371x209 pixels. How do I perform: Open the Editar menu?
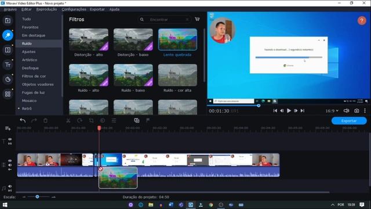pos(26,9)
